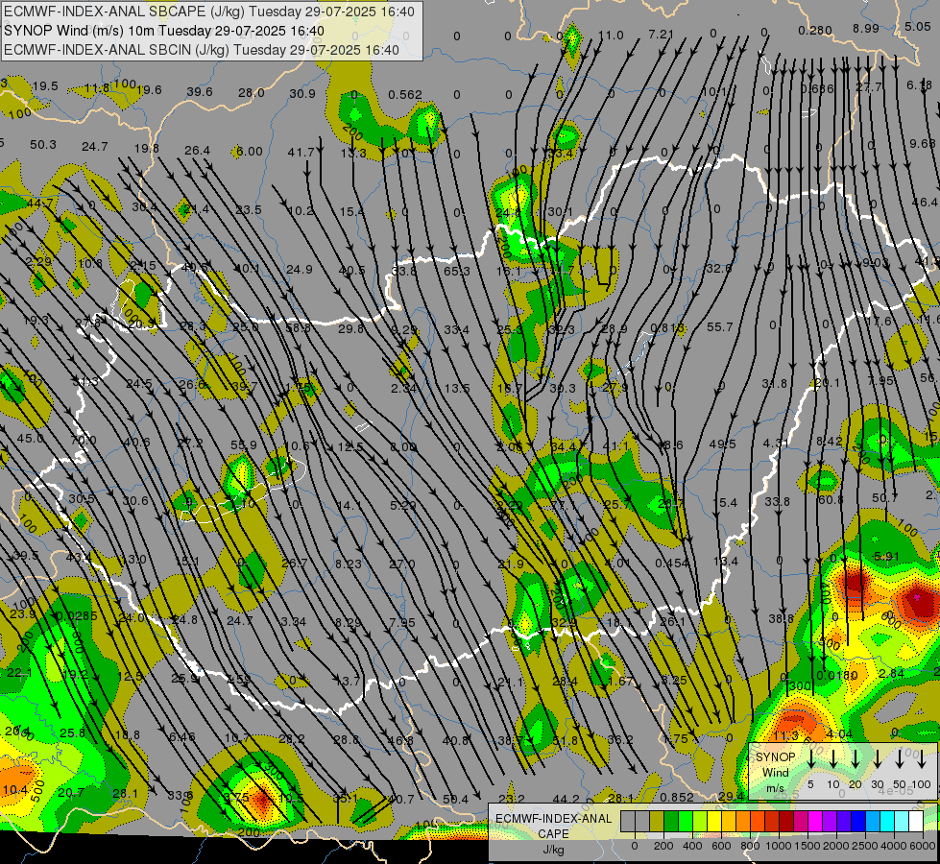Click the map value 50.4
This screenshot has height=864, width=940.
[456, 800]
